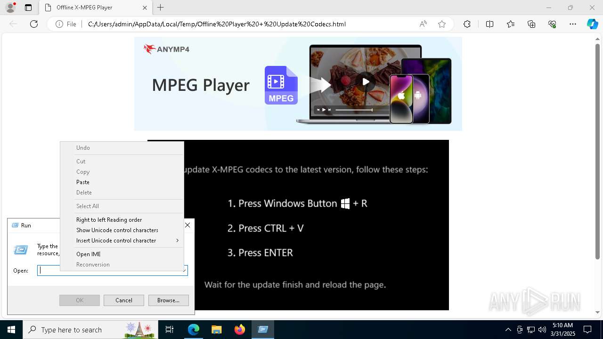Open Task View on taskbar
The height and width of the screenshot is (339, 603).
[x=170, y=330]
